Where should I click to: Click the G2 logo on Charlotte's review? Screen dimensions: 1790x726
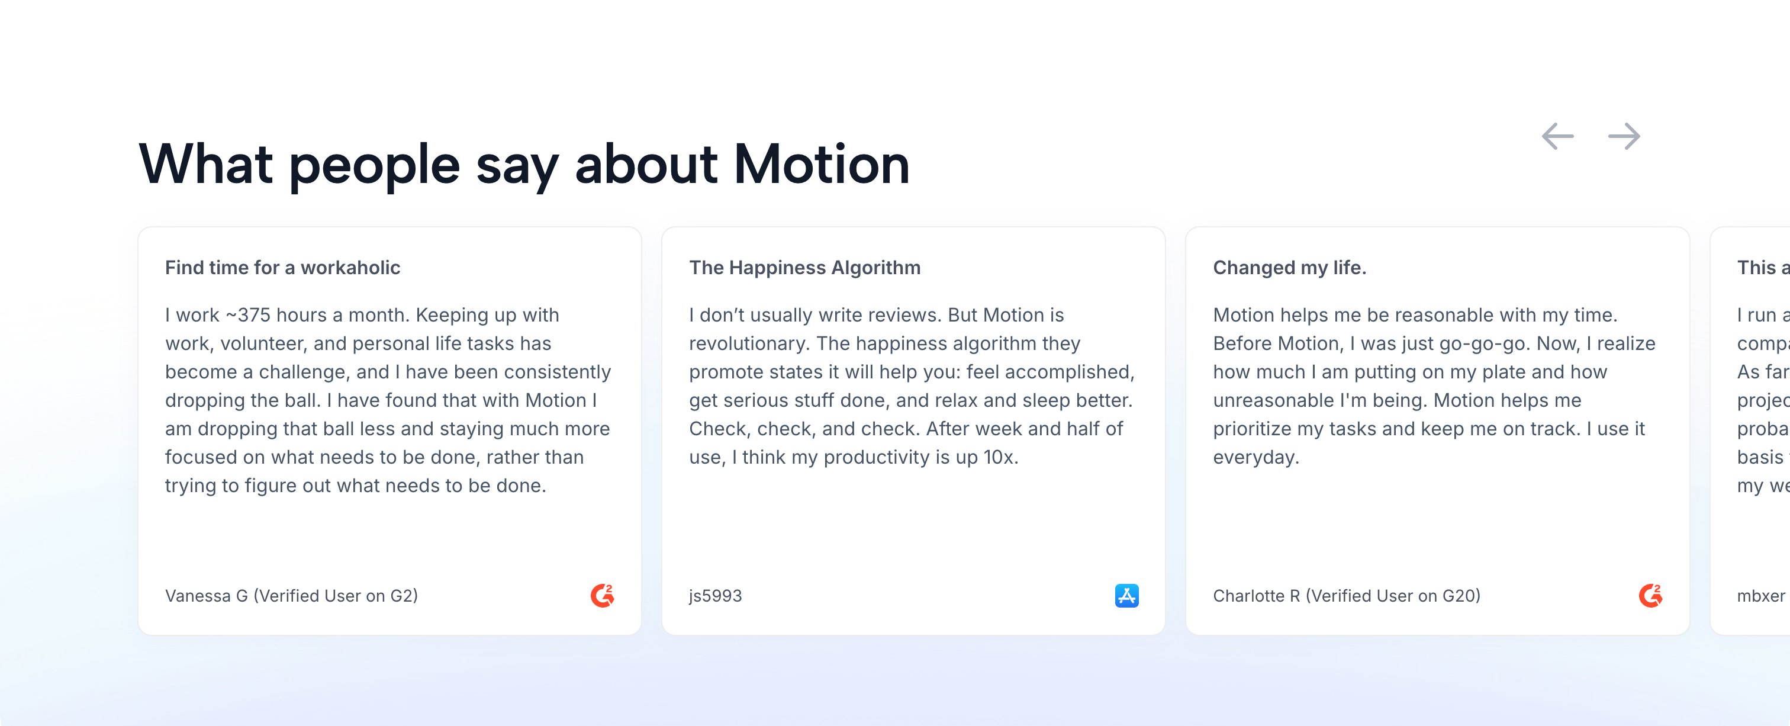[1650, 595]
